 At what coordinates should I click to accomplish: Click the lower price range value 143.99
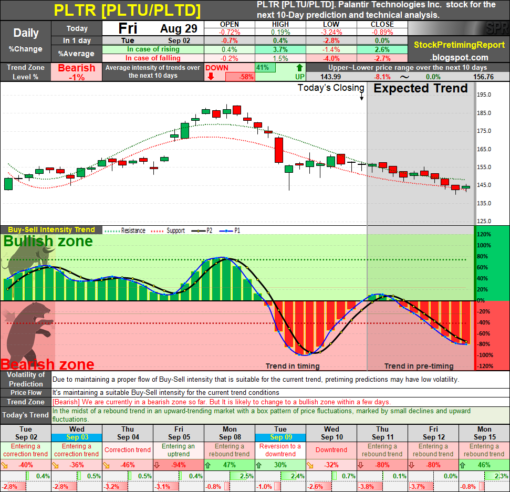[330, 77]
